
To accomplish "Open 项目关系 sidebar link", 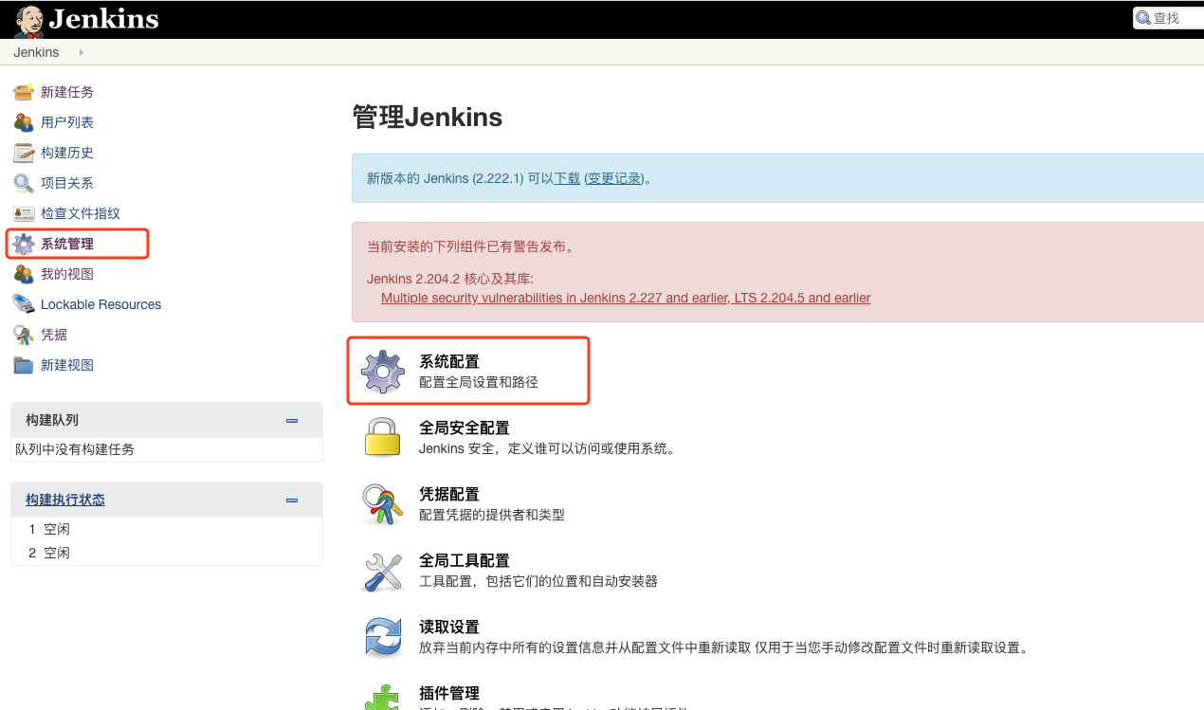I will (x=67, y=183).
